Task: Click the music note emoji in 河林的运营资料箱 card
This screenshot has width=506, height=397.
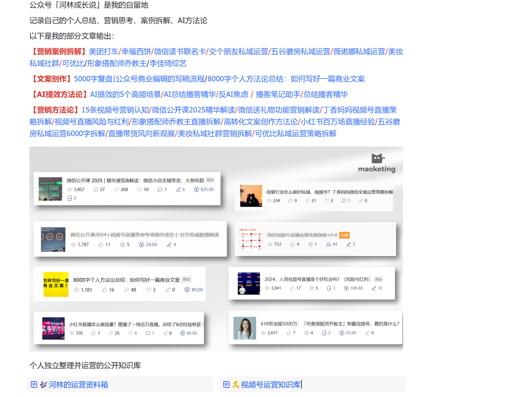Action: [x=43, y=385]
